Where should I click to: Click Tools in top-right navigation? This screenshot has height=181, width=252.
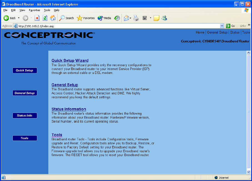point(246,32)
